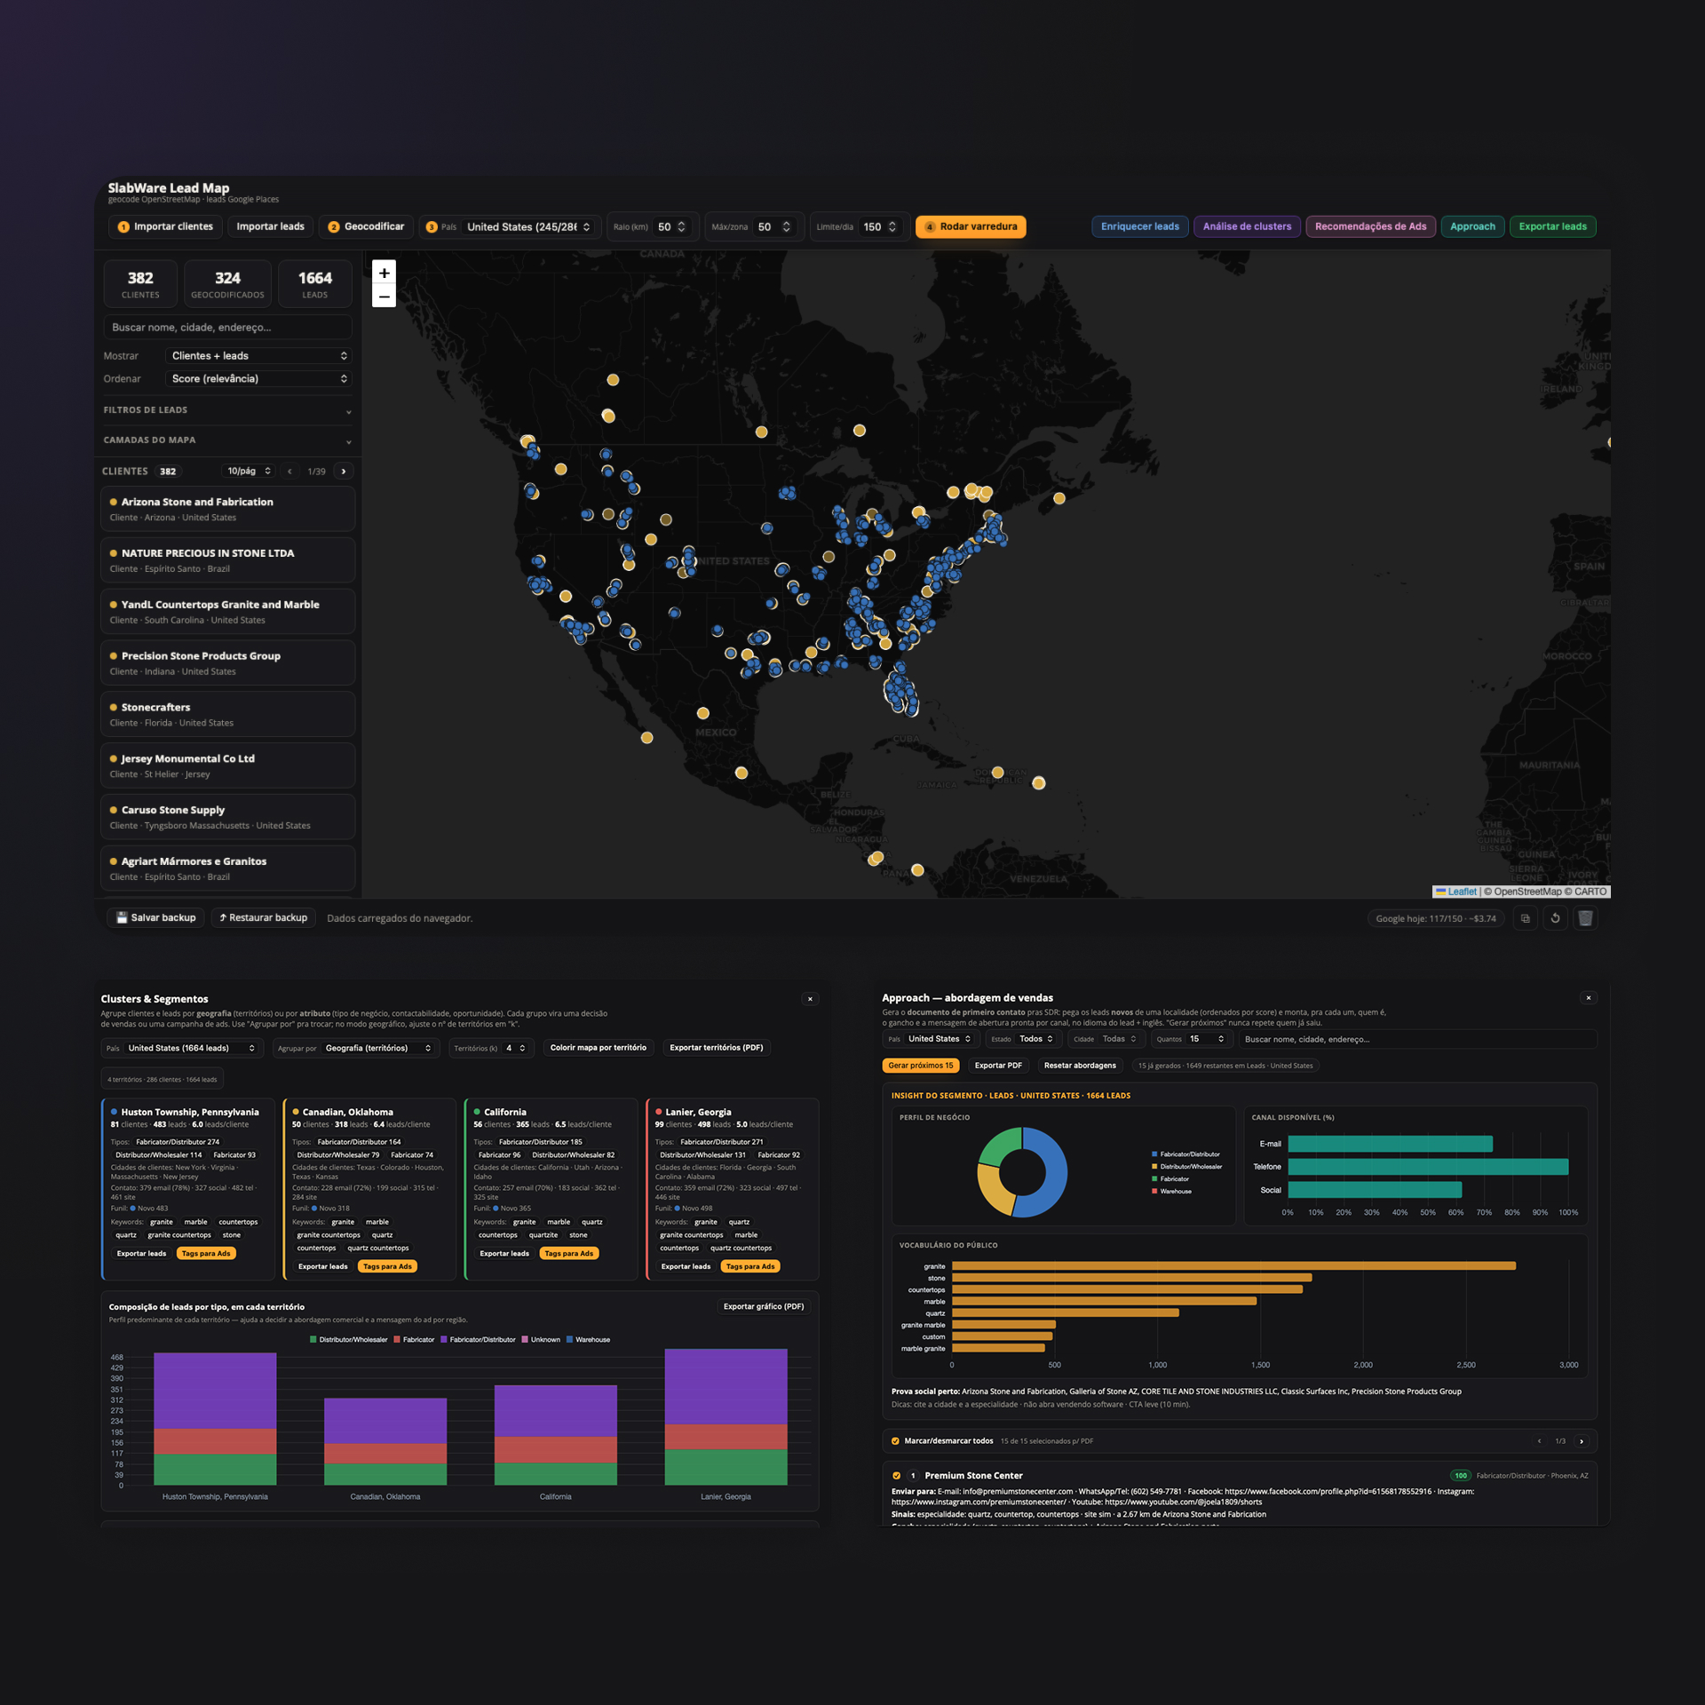Open the País United States dropdown in toolbar
Screen dimensions: 1705x1705
point(529,226)
